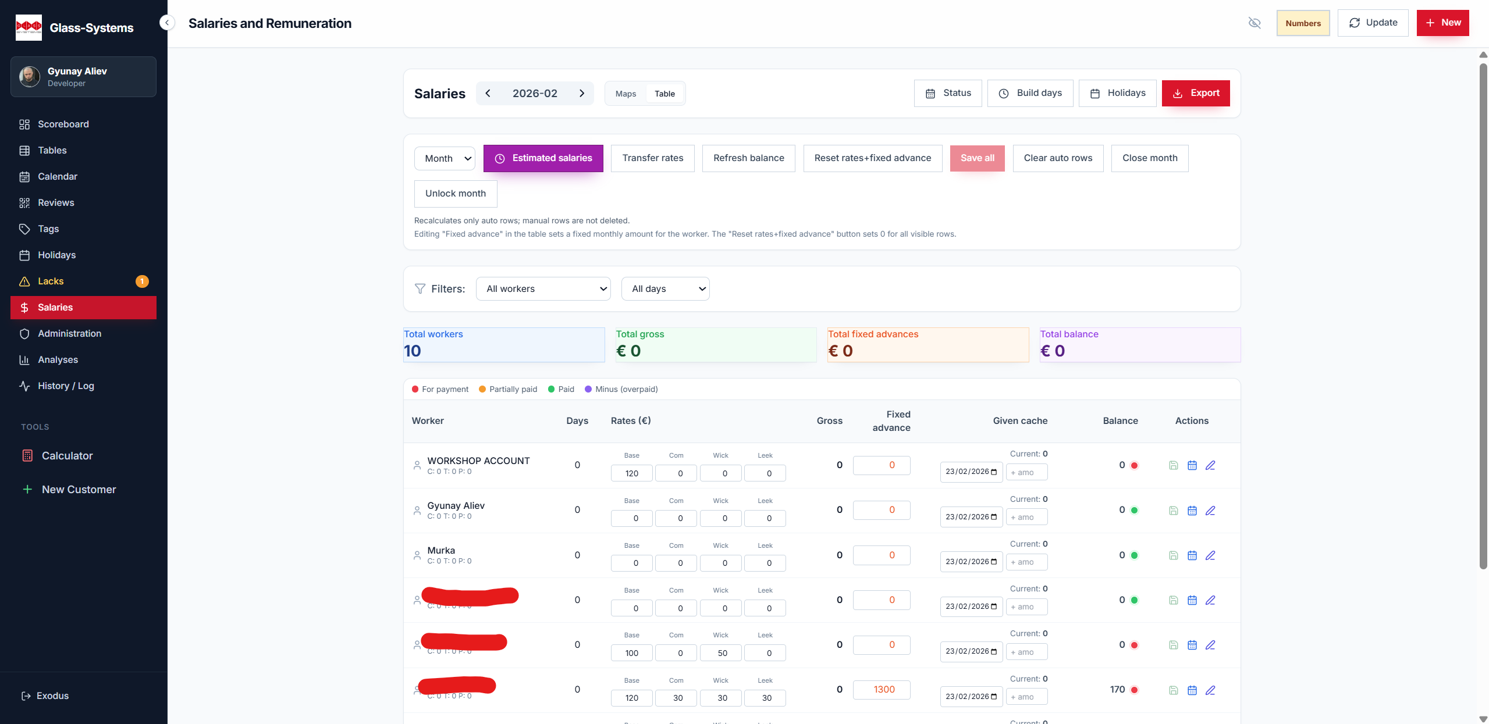Go to next month arrow
Viewport: 1489px width, 724px height.
coord(581,94)
